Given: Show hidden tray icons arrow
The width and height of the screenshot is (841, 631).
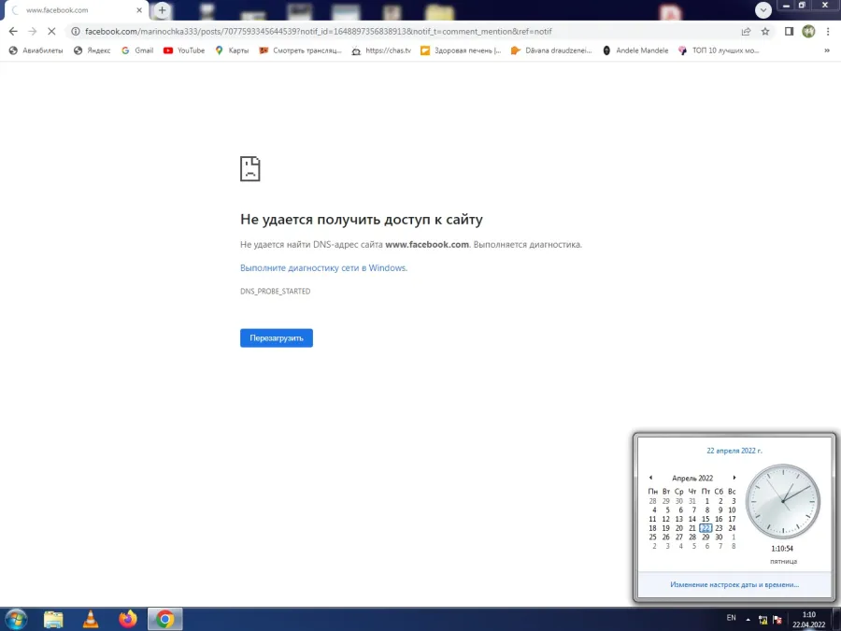Looking at the screenshot, I should tap(748, 620).
